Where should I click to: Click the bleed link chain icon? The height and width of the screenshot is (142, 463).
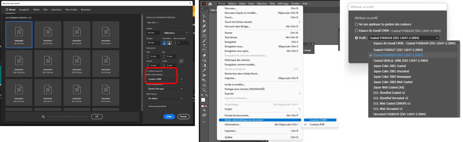181,61
